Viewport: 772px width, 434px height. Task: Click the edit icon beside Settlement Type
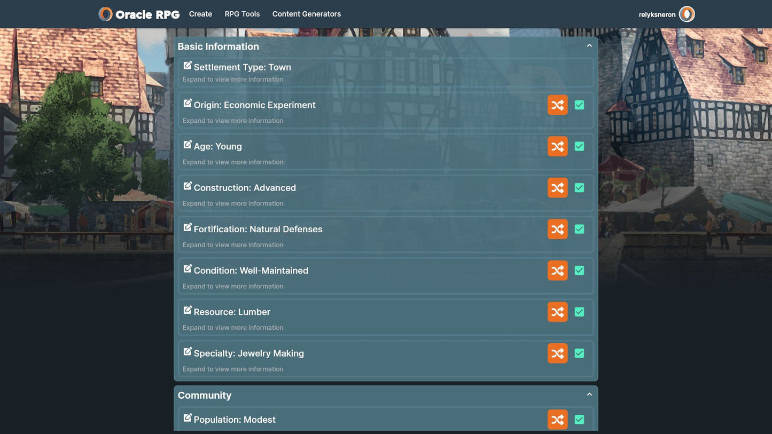coord(188,66)
